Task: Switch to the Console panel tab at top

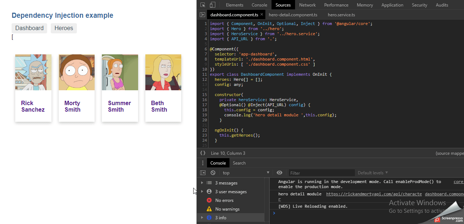Action: [259, 5]
